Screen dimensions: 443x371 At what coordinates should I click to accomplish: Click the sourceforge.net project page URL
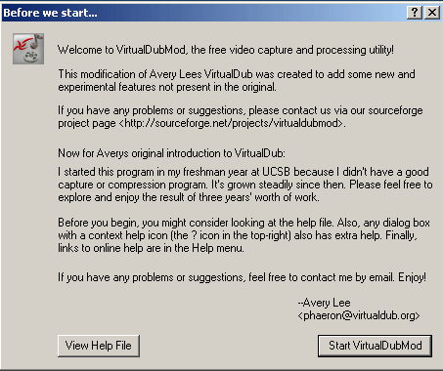(231, 123)
